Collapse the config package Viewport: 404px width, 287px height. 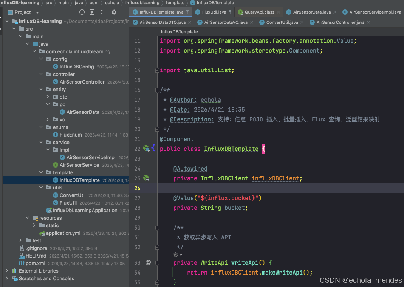[41, 59]
